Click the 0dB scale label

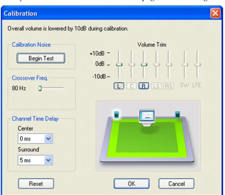[x=100, y=63]
